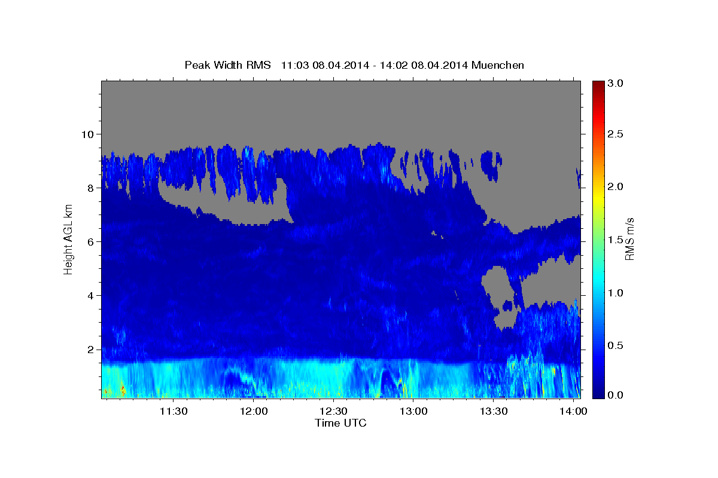The image size is (718, 478).
Task: Click the colorbar value '1.5'
Action: coord(617,239)
